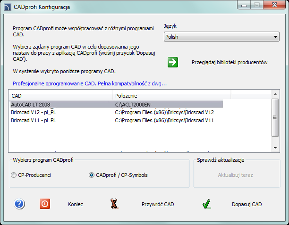Select CADprofi / CP-Symbols radio option
This screenshot has height=225, width=289.
coord(92,175)
